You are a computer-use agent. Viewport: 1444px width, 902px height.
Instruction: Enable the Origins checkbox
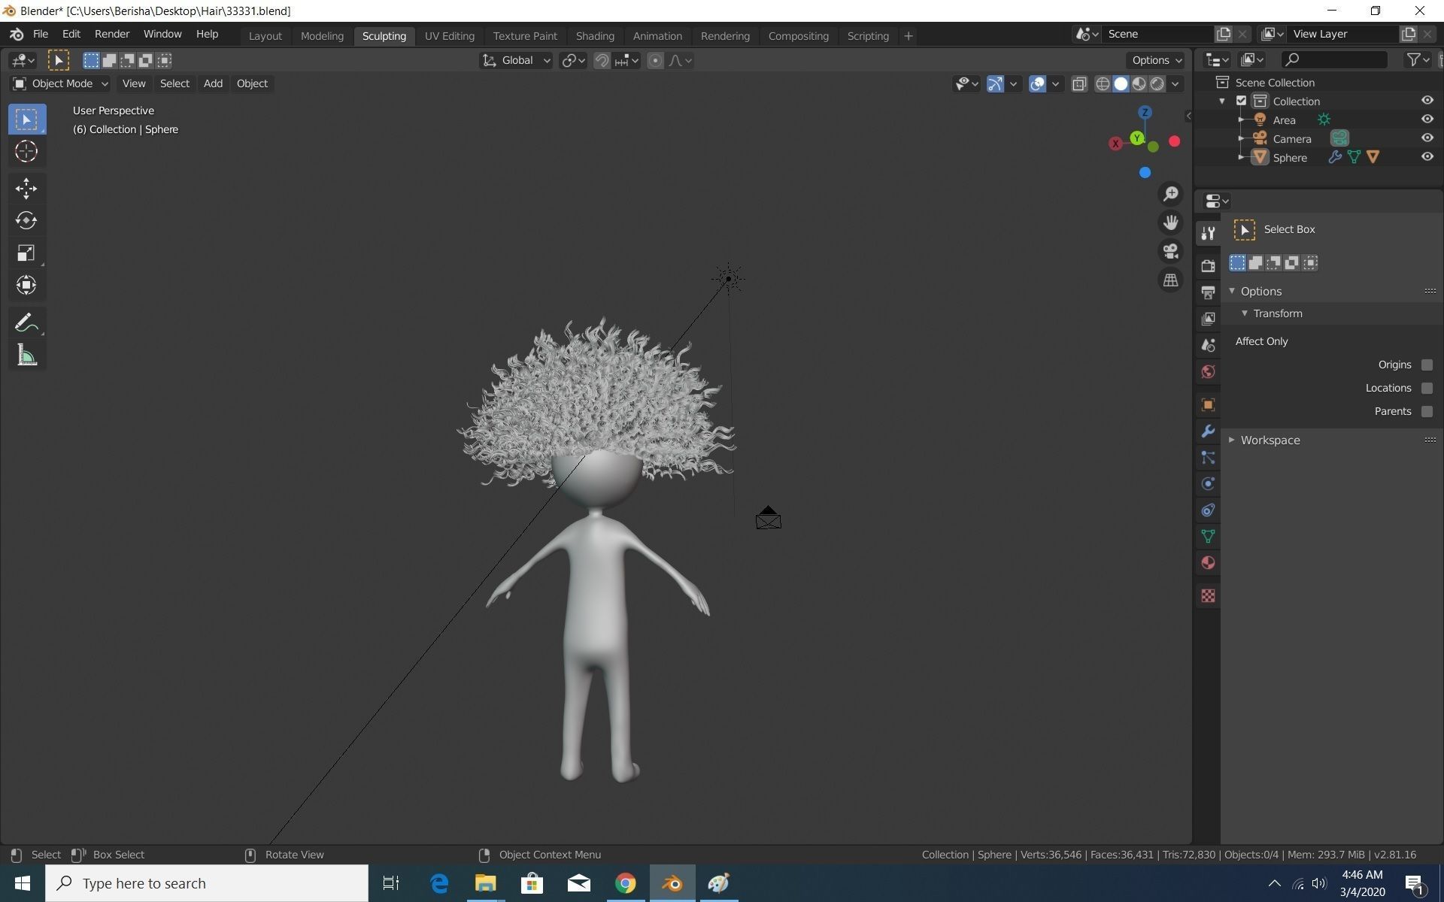[1427, 365]
